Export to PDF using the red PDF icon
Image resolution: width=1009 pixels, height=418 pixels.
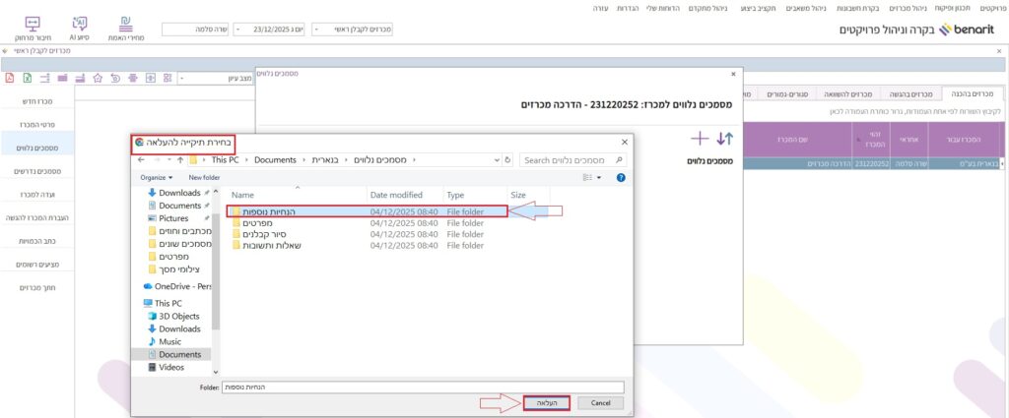coord(10,78)
